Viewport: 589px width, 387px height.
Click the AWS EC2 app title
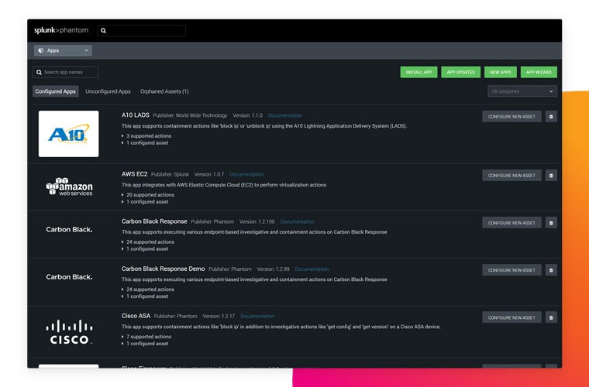tap(135, 174)
